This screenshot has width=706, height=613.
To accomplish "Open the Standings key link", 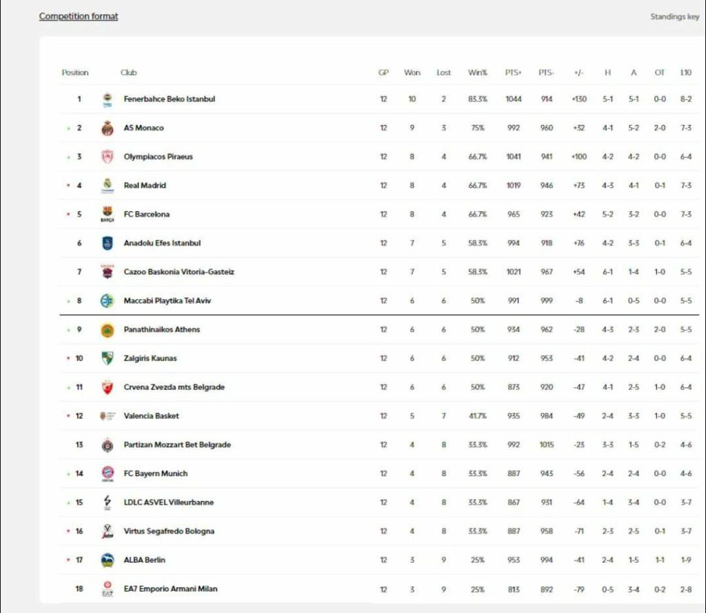I will click(x=674, y=17).
